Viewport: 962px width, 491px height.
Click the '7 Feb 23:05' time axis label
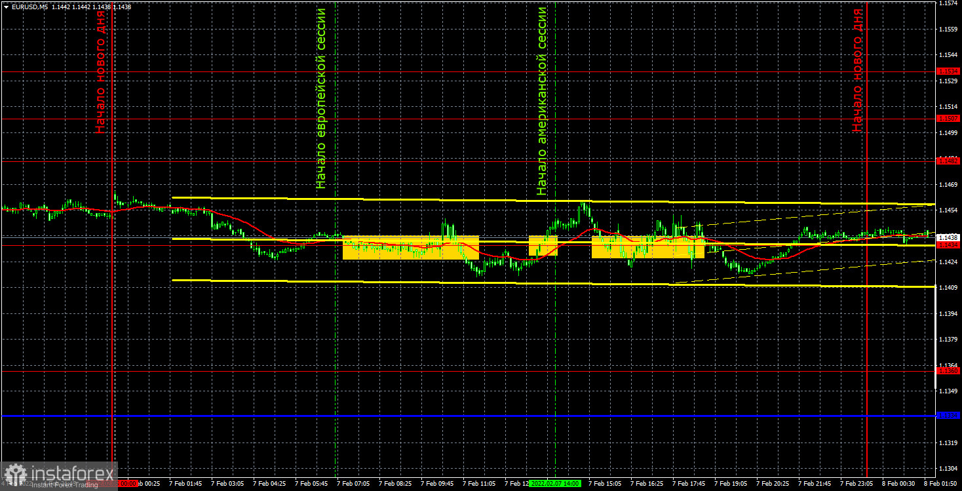[x=856, y=483]
